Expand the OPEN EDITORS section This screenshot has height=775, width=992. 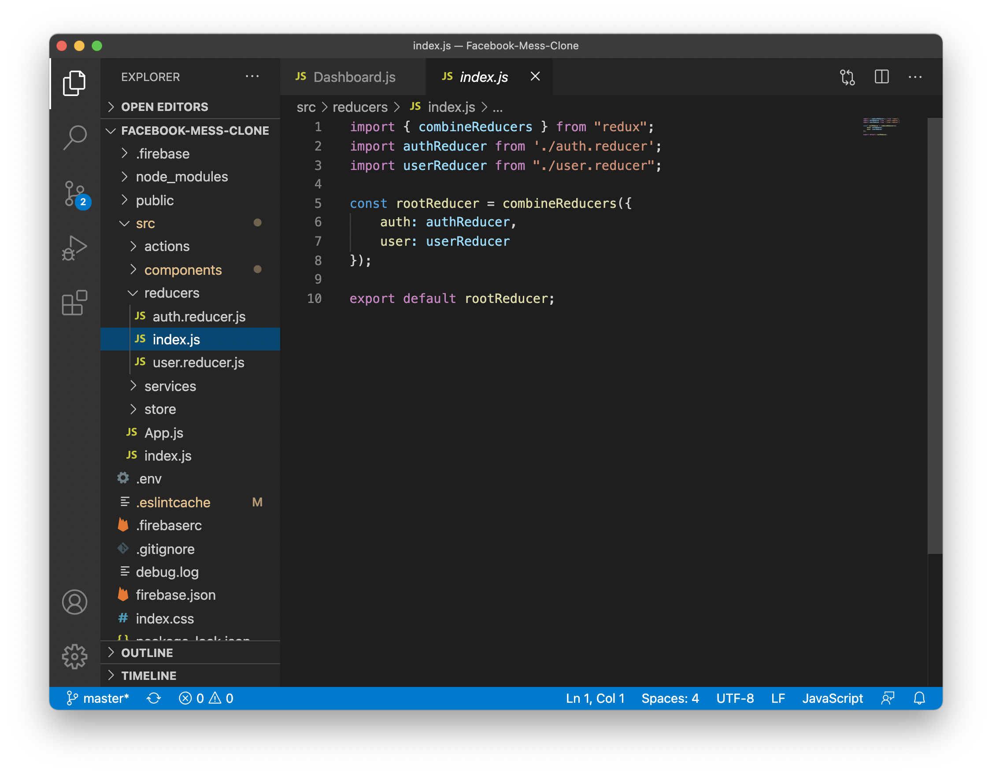coord(190,107)
